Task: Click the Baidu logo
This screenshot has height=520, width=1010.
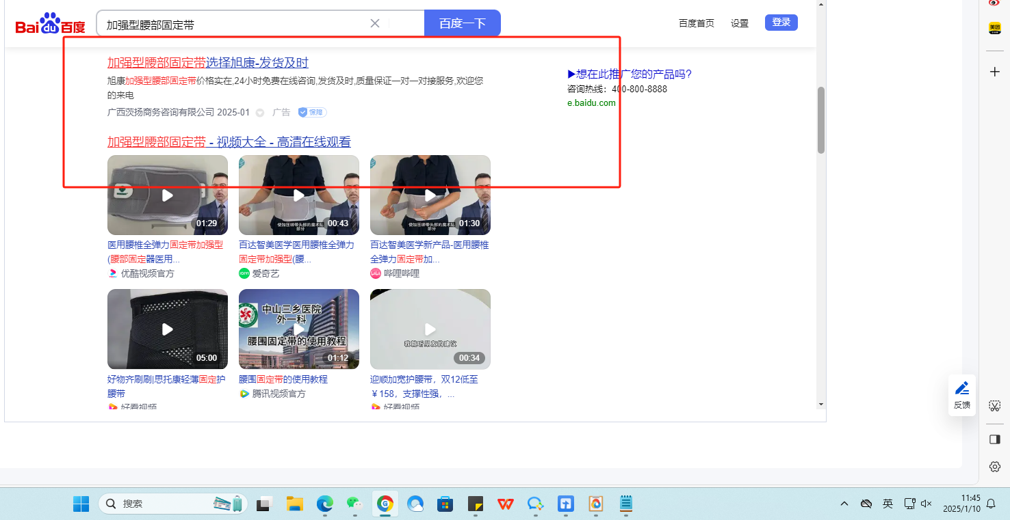Action: pyautogui.click(x=50, y=25)
